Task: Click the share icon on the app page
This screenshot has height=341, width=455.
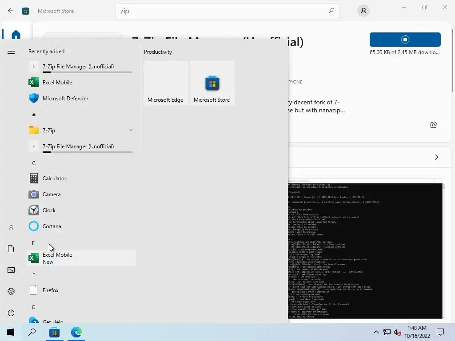Action: [x=434, y=125]
